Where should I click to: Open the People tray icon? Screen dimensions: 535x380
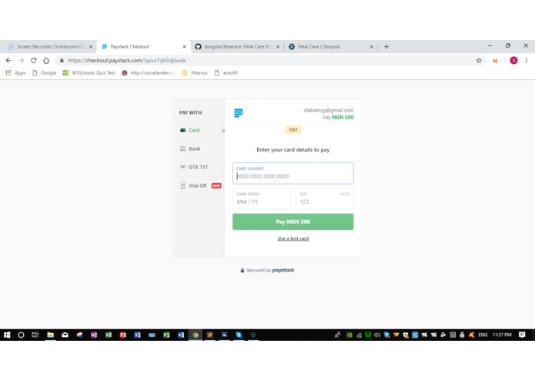tap(337, 335)
